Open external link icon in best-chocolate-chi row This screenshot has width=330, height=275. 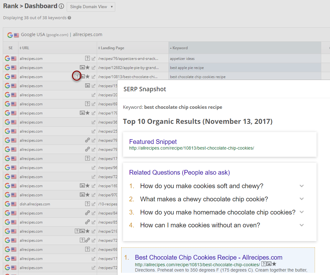93,77
